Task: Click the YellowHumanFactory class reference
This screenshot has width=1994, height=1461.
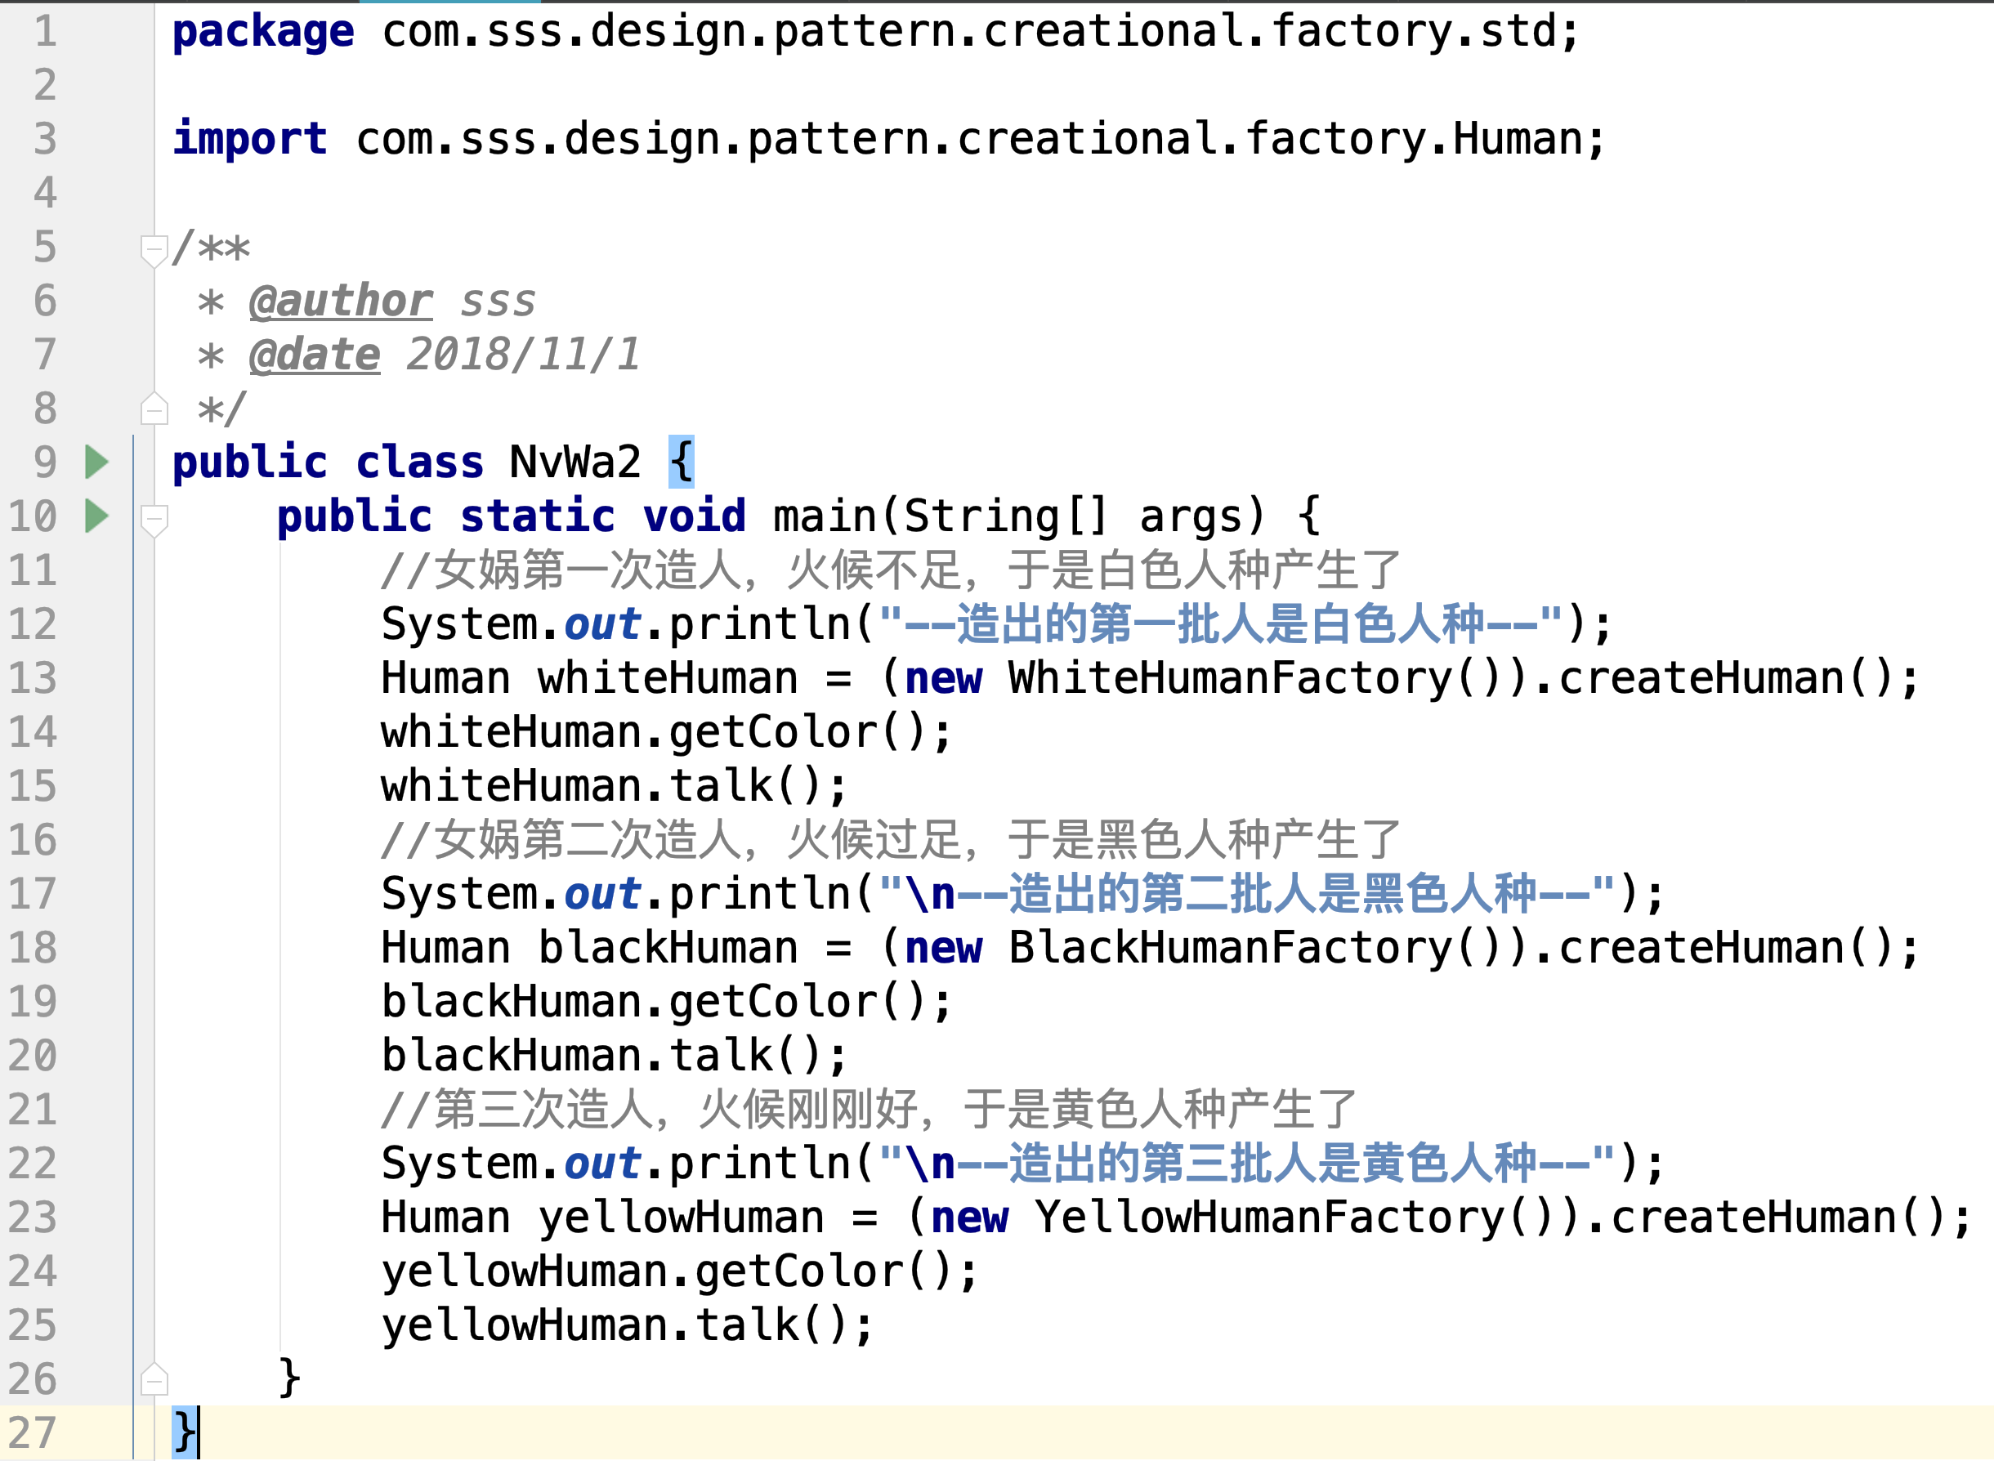Action: [x=1269, y=1217]
